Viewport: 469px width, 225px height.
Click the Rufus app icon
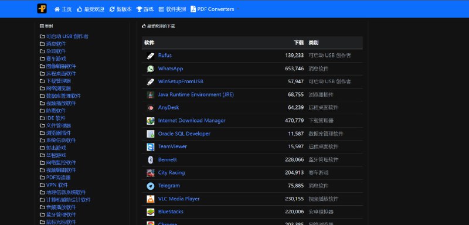click(151, 56)
